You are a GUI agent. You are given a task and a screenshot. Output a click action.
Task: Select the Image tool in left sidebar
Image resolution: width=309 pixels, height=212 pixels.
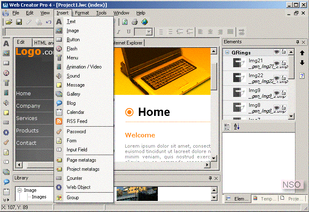coord(6,53)
